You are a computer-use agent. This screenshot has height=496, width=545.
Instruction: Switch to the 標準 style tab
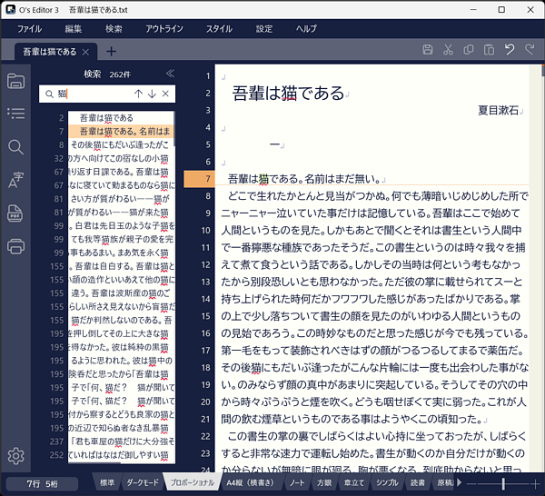tap(107, 482)
